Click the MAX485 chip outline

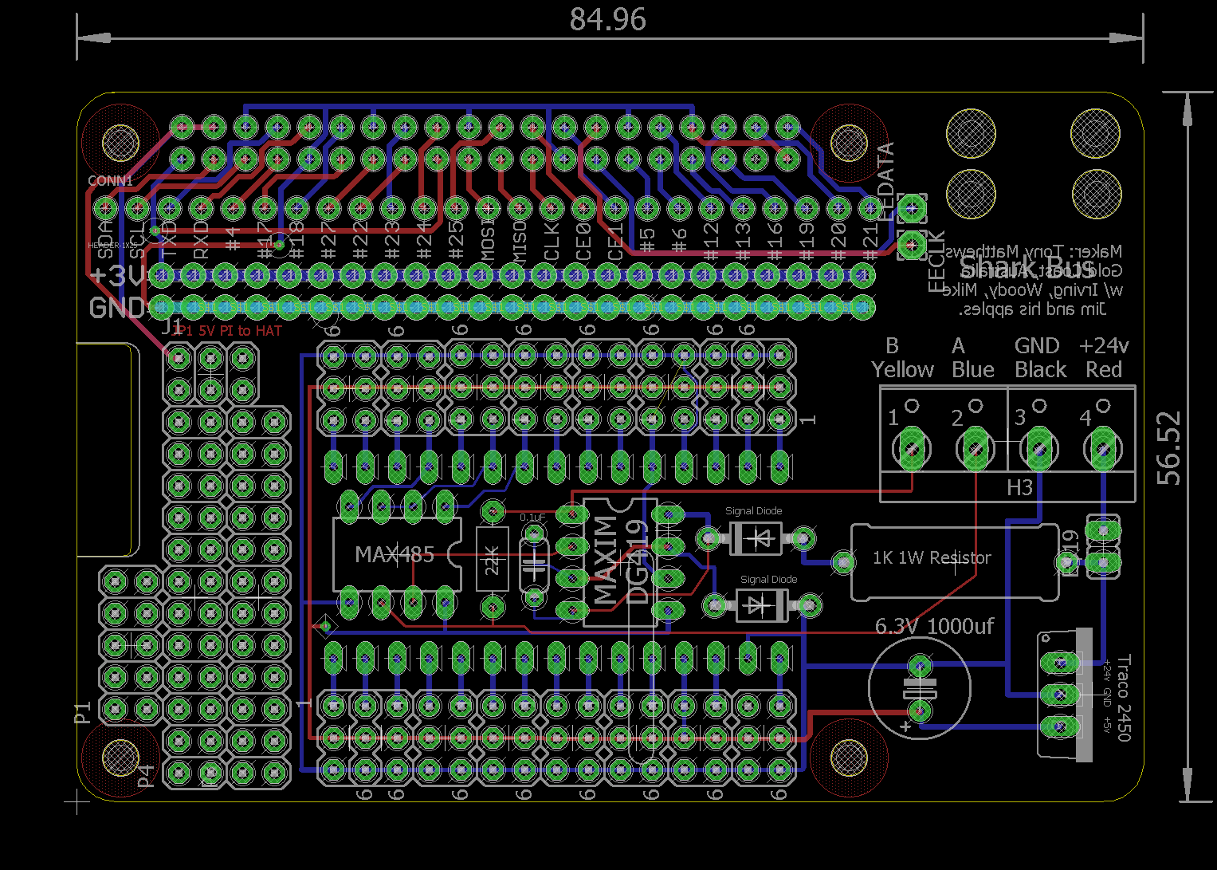pyautogui.click(x=395, y=554)
